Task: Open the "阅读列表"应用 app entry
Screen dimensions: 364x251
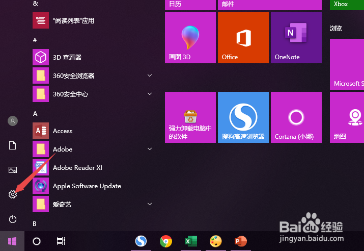Action: point(93,20)
